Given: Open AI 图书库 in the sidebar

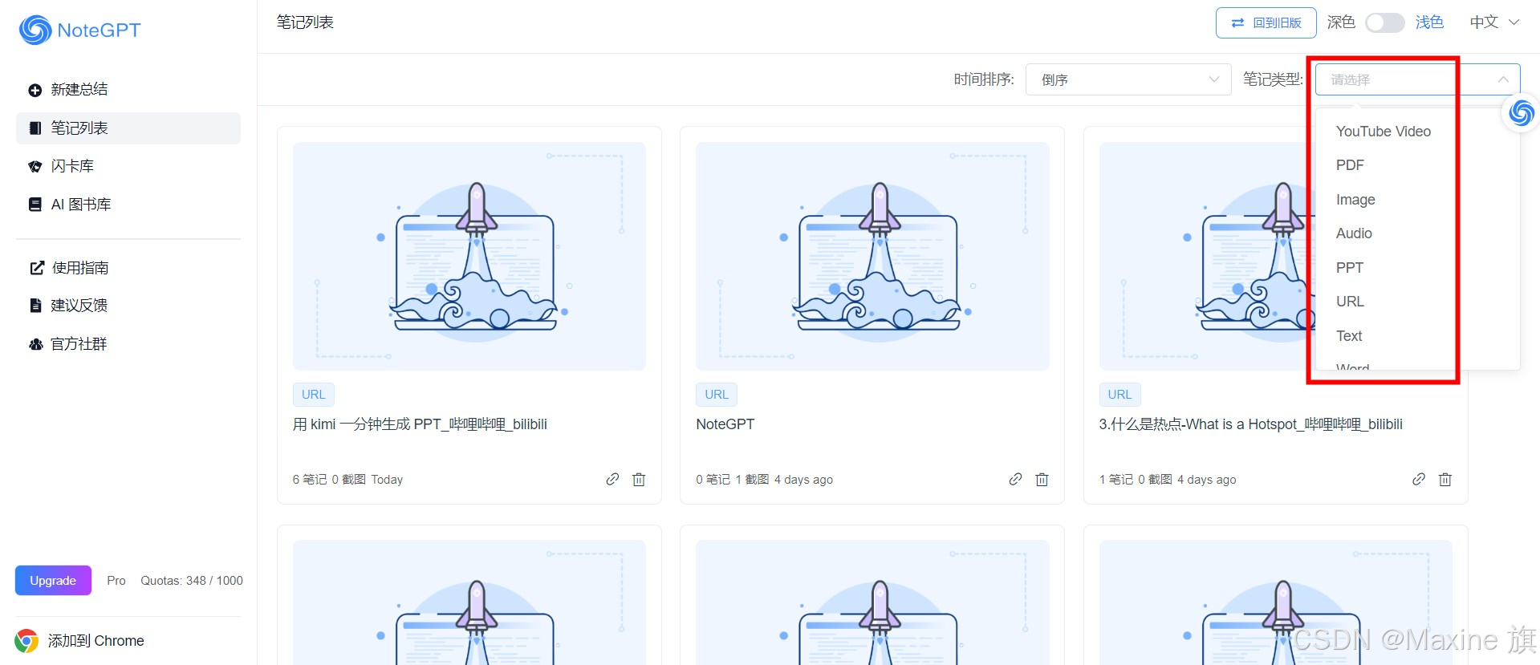Looking at the screenshot, I should pyautogui.click(x=128, y=205).
